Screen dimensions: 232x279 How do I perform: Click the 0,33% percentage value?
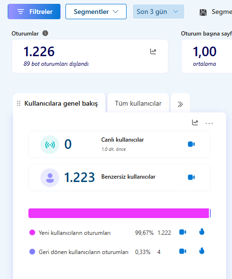point(142,252)
